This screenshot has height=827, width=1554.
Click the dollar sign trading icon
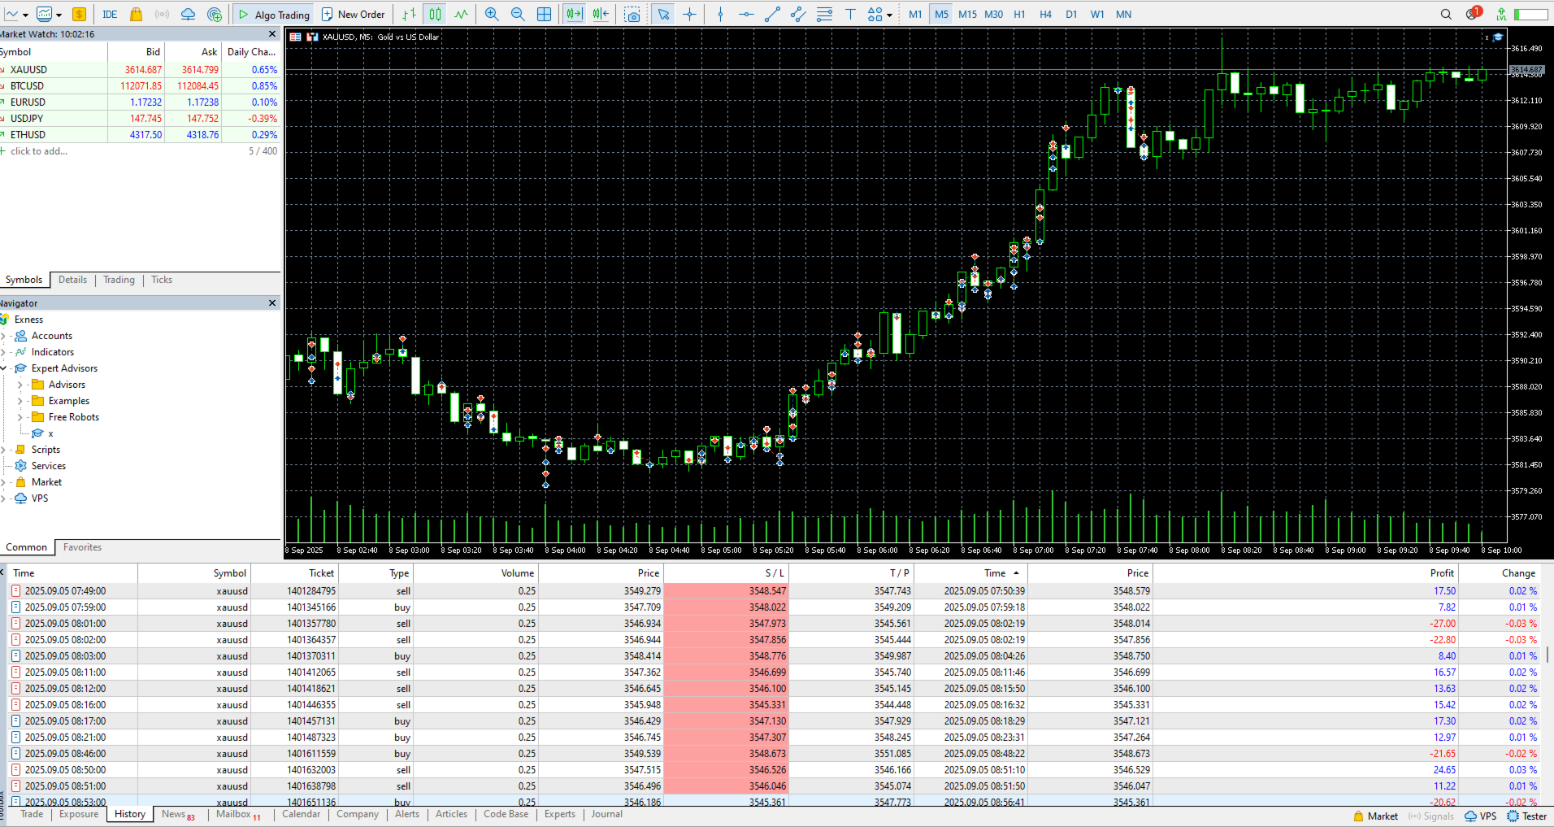(79, 14)
